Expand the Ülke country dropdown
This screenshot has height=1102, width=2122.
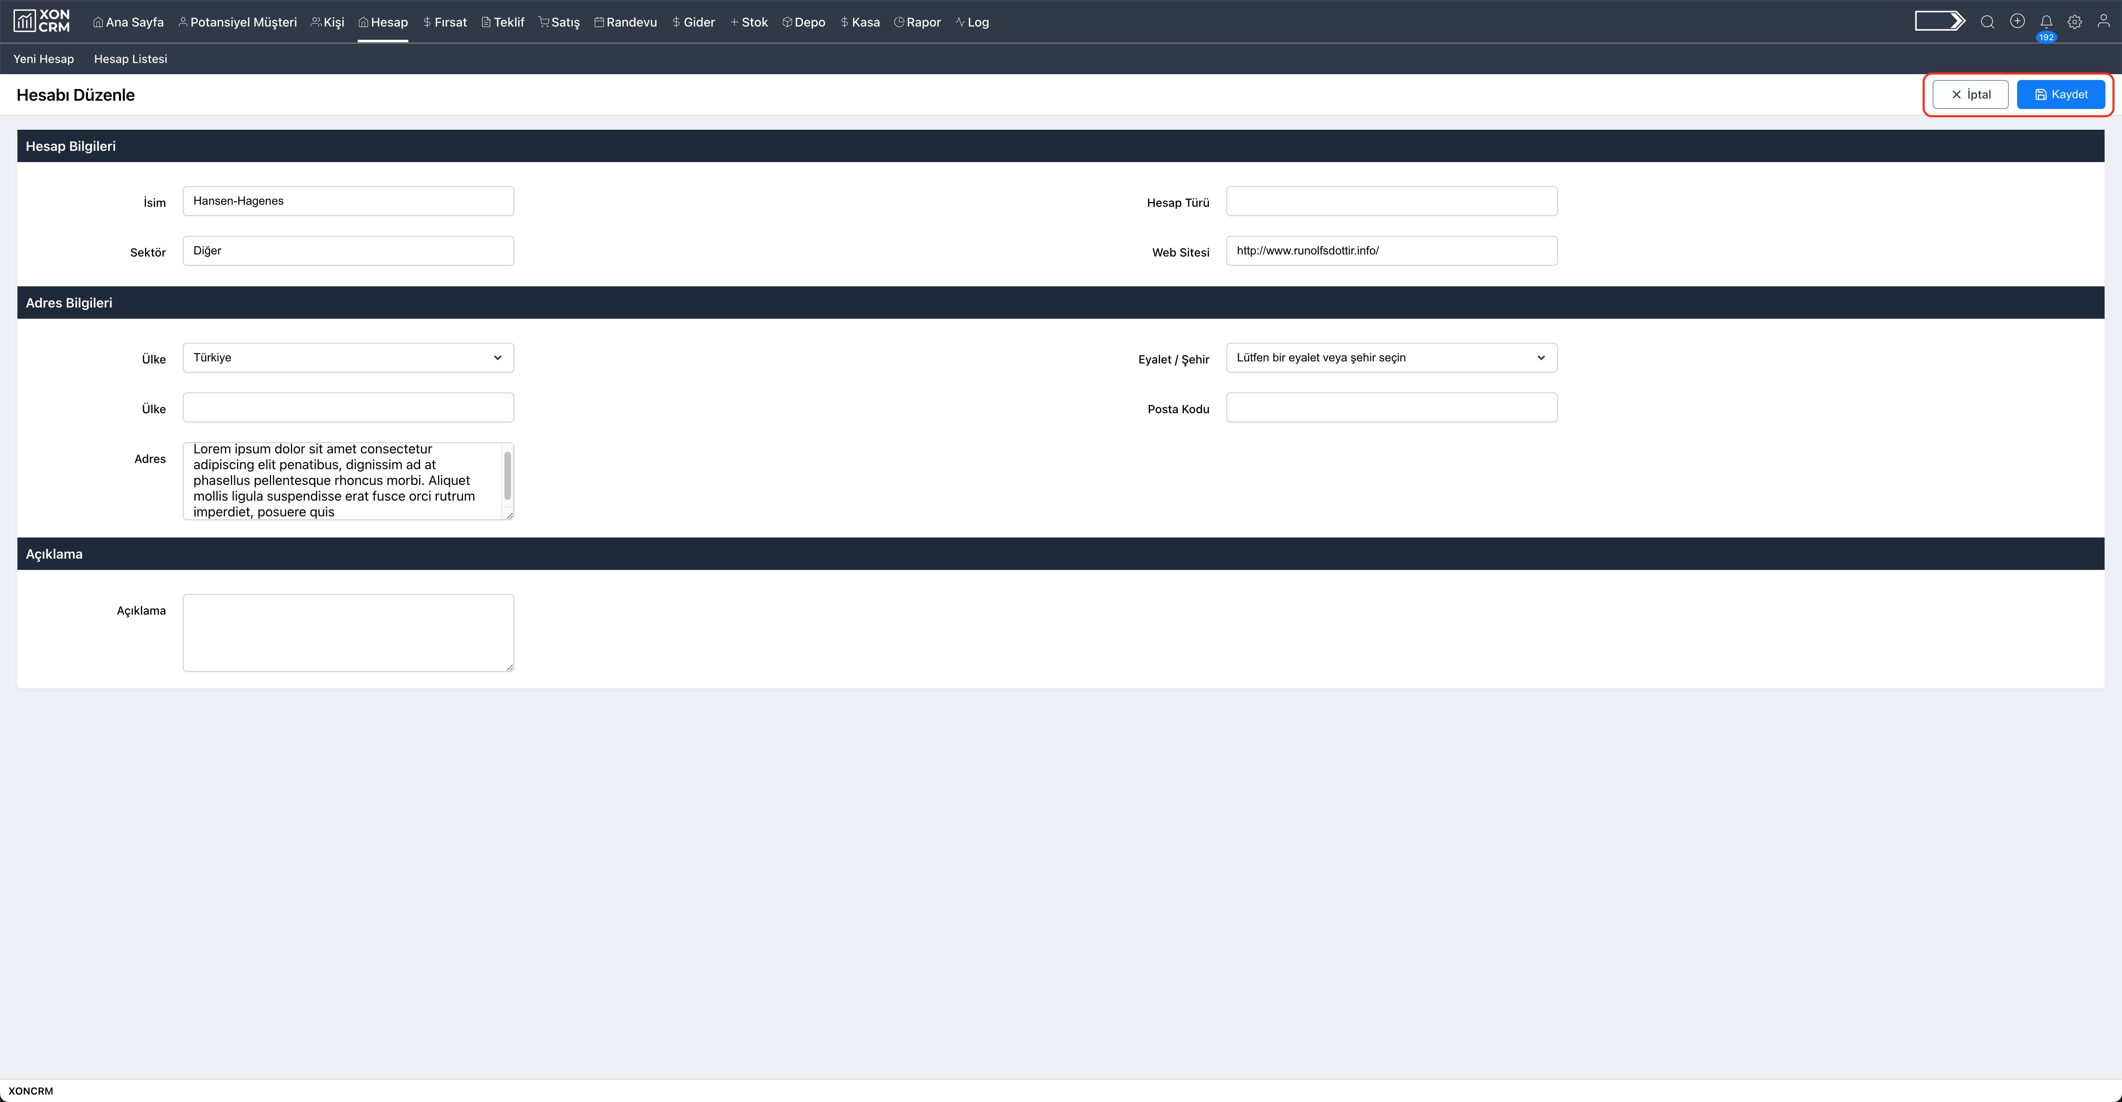[348, 357]
